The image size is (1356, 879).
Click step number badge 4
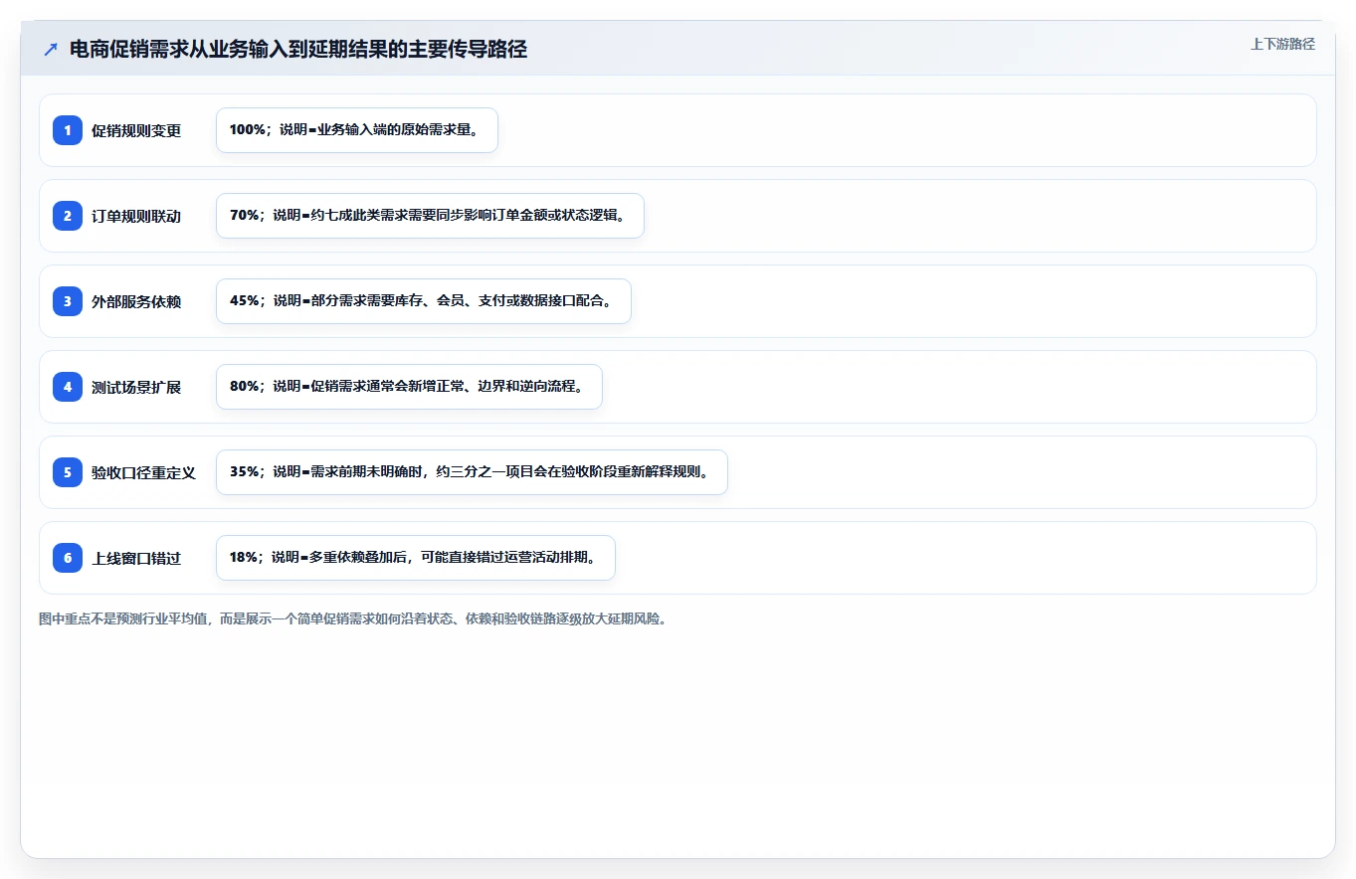68,387
